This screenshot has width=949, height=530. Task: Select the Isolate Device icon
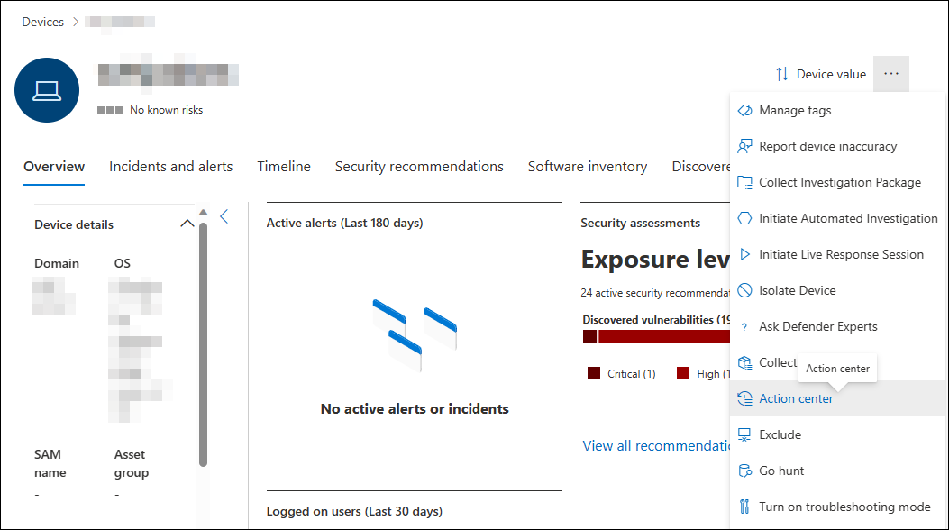745,290
